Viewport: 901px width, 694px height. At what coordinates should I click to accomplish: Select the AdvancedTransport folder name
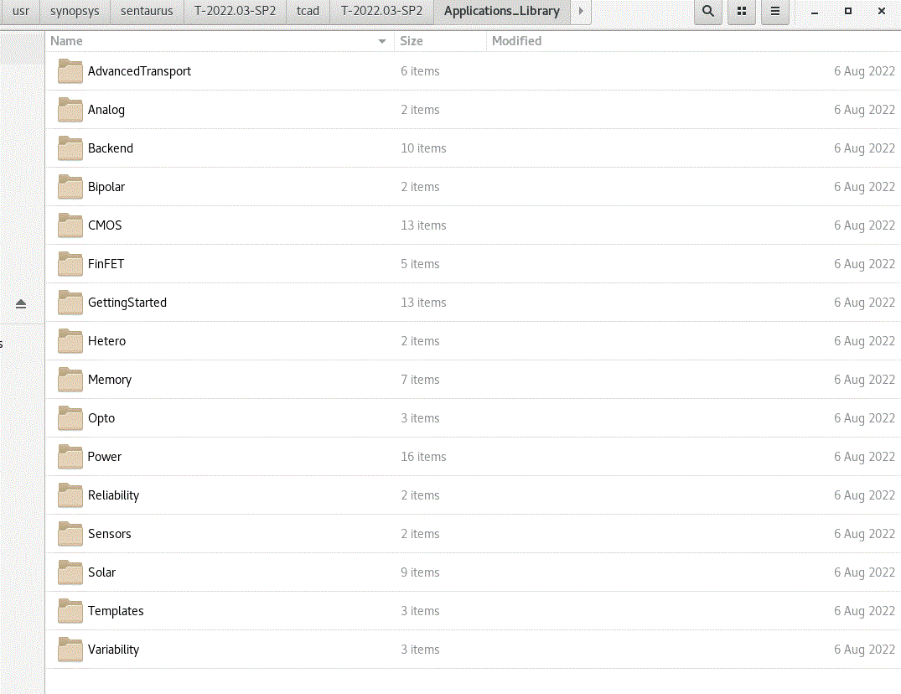click(139, 71)
